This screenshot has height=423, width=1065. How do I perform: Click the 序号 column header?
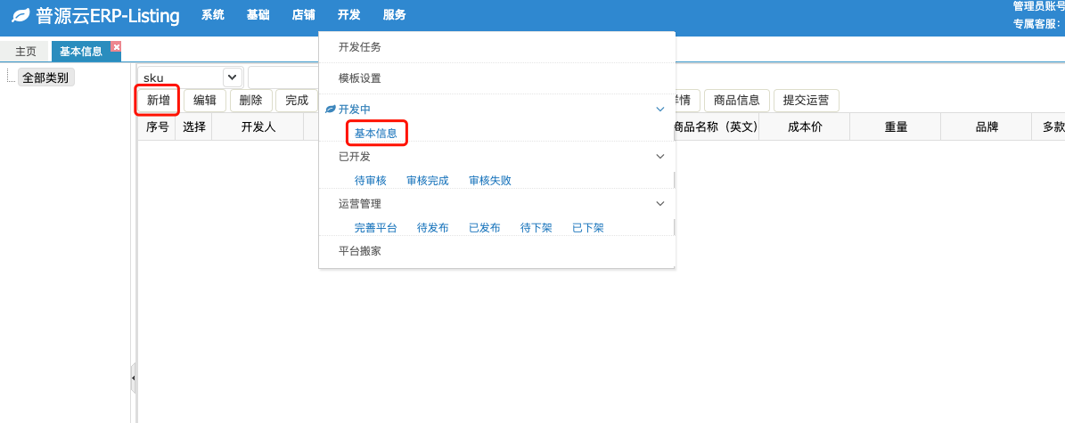point(157,127)
